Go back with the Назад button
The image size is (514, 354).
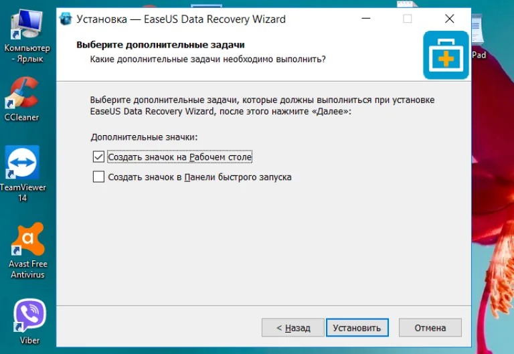(x=293, y=327)
